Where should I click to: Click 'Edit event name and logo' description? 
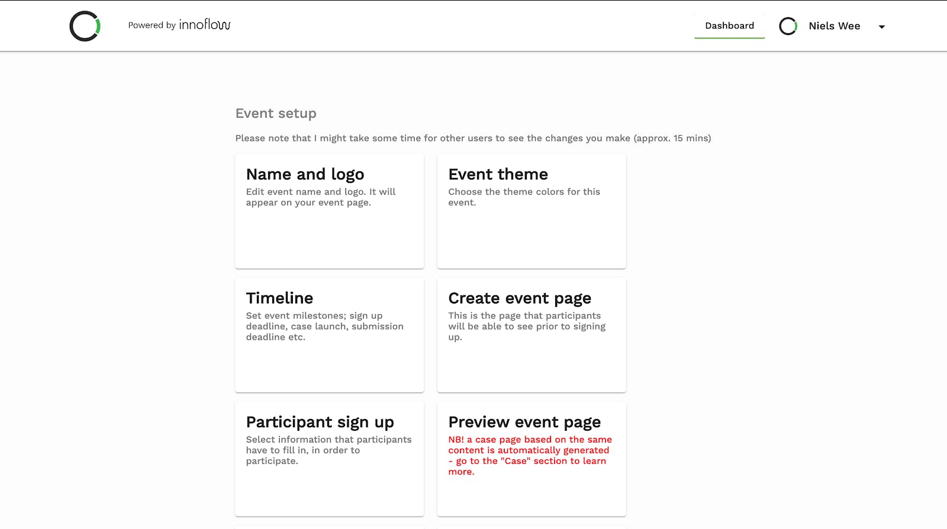click(320, 197)
